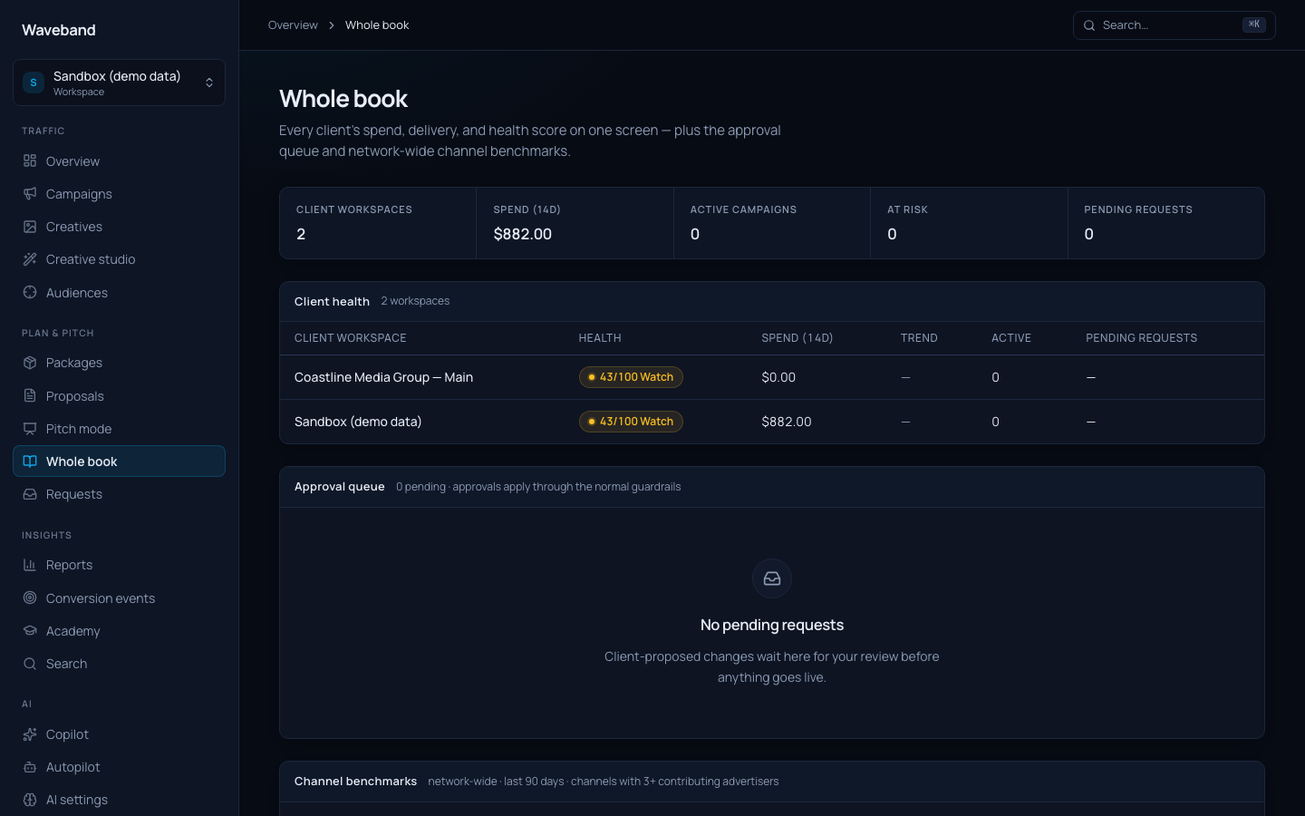
Task: Navigate to Creative studio
Action: click(119, 259)
